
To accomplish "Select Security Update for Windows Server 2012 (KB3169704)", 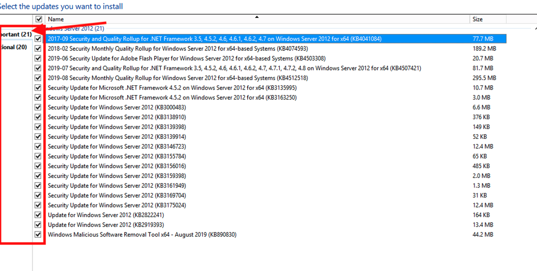I will [117, 195].
